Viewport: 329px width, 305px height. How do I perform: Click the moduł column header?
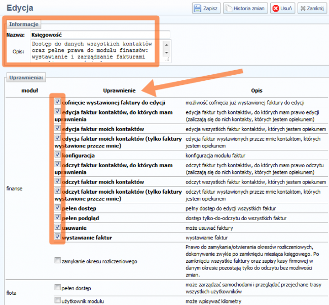(x=26, y=90)
